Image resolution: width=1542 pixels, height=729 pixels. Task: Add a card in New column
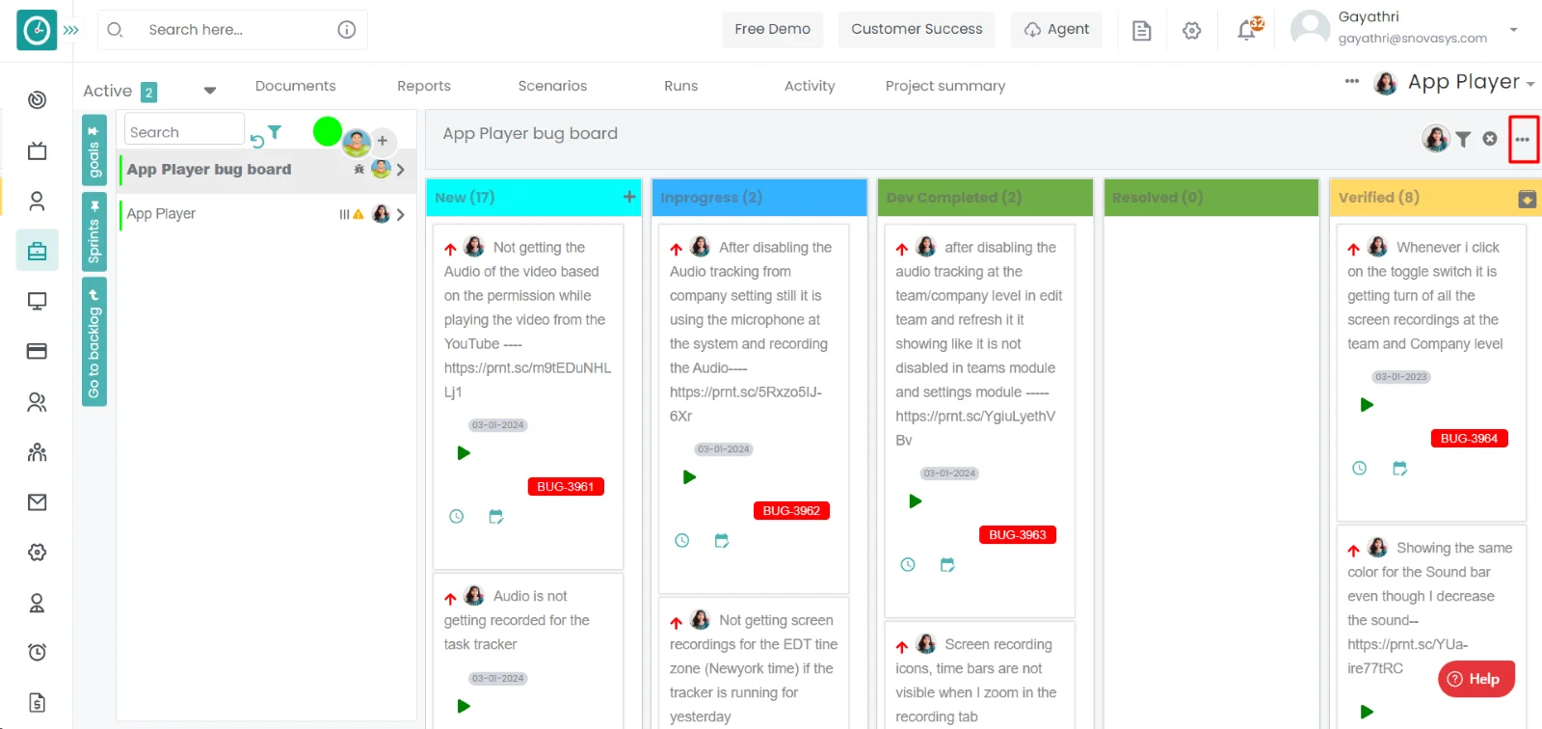[x=629, y=197]
